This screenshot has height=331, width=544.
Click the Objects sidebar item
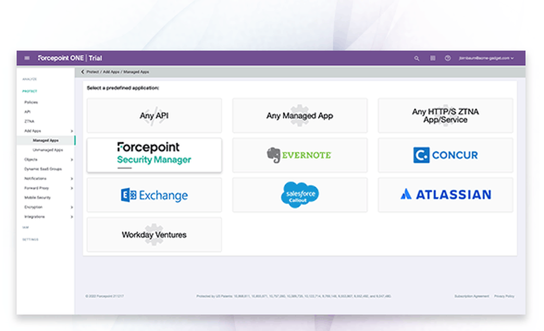(30, 160)
